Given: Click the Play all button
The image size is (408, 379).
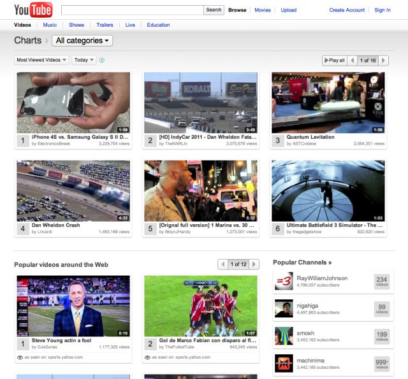Looking at the screenshot, I should [x=335, y=61].
